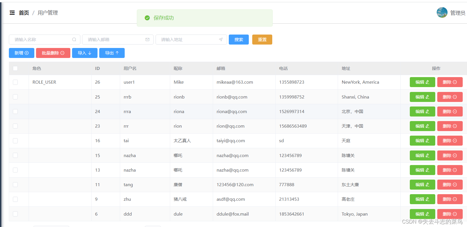Viewport: 467px width, 227px height.
Task: Check the box for ID 15 row
Action: point(15,155)
